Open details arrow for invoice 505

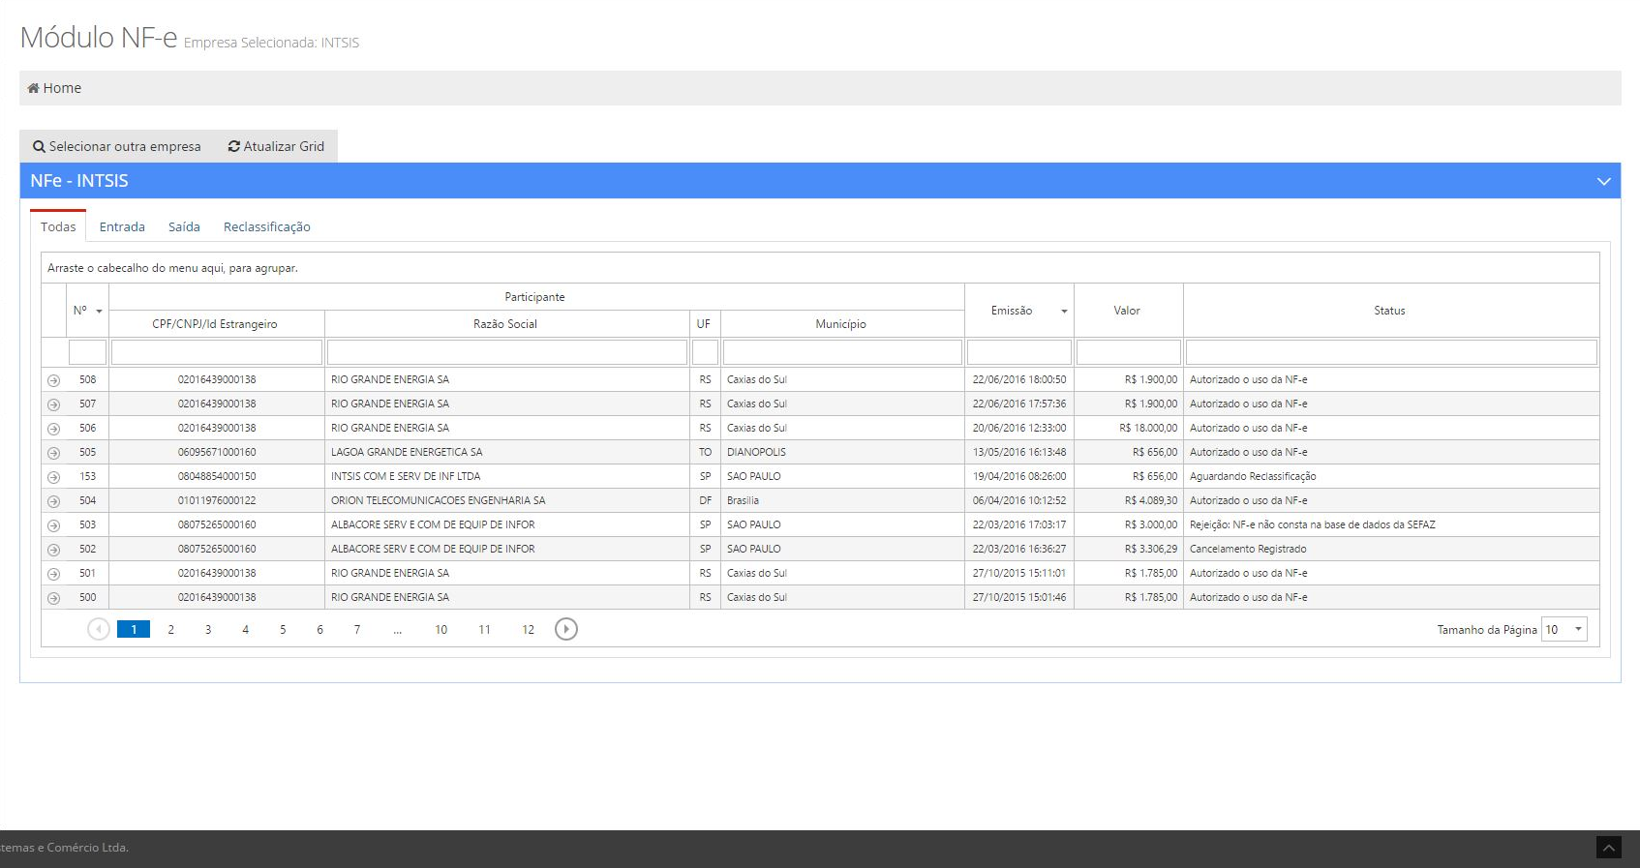54,453
